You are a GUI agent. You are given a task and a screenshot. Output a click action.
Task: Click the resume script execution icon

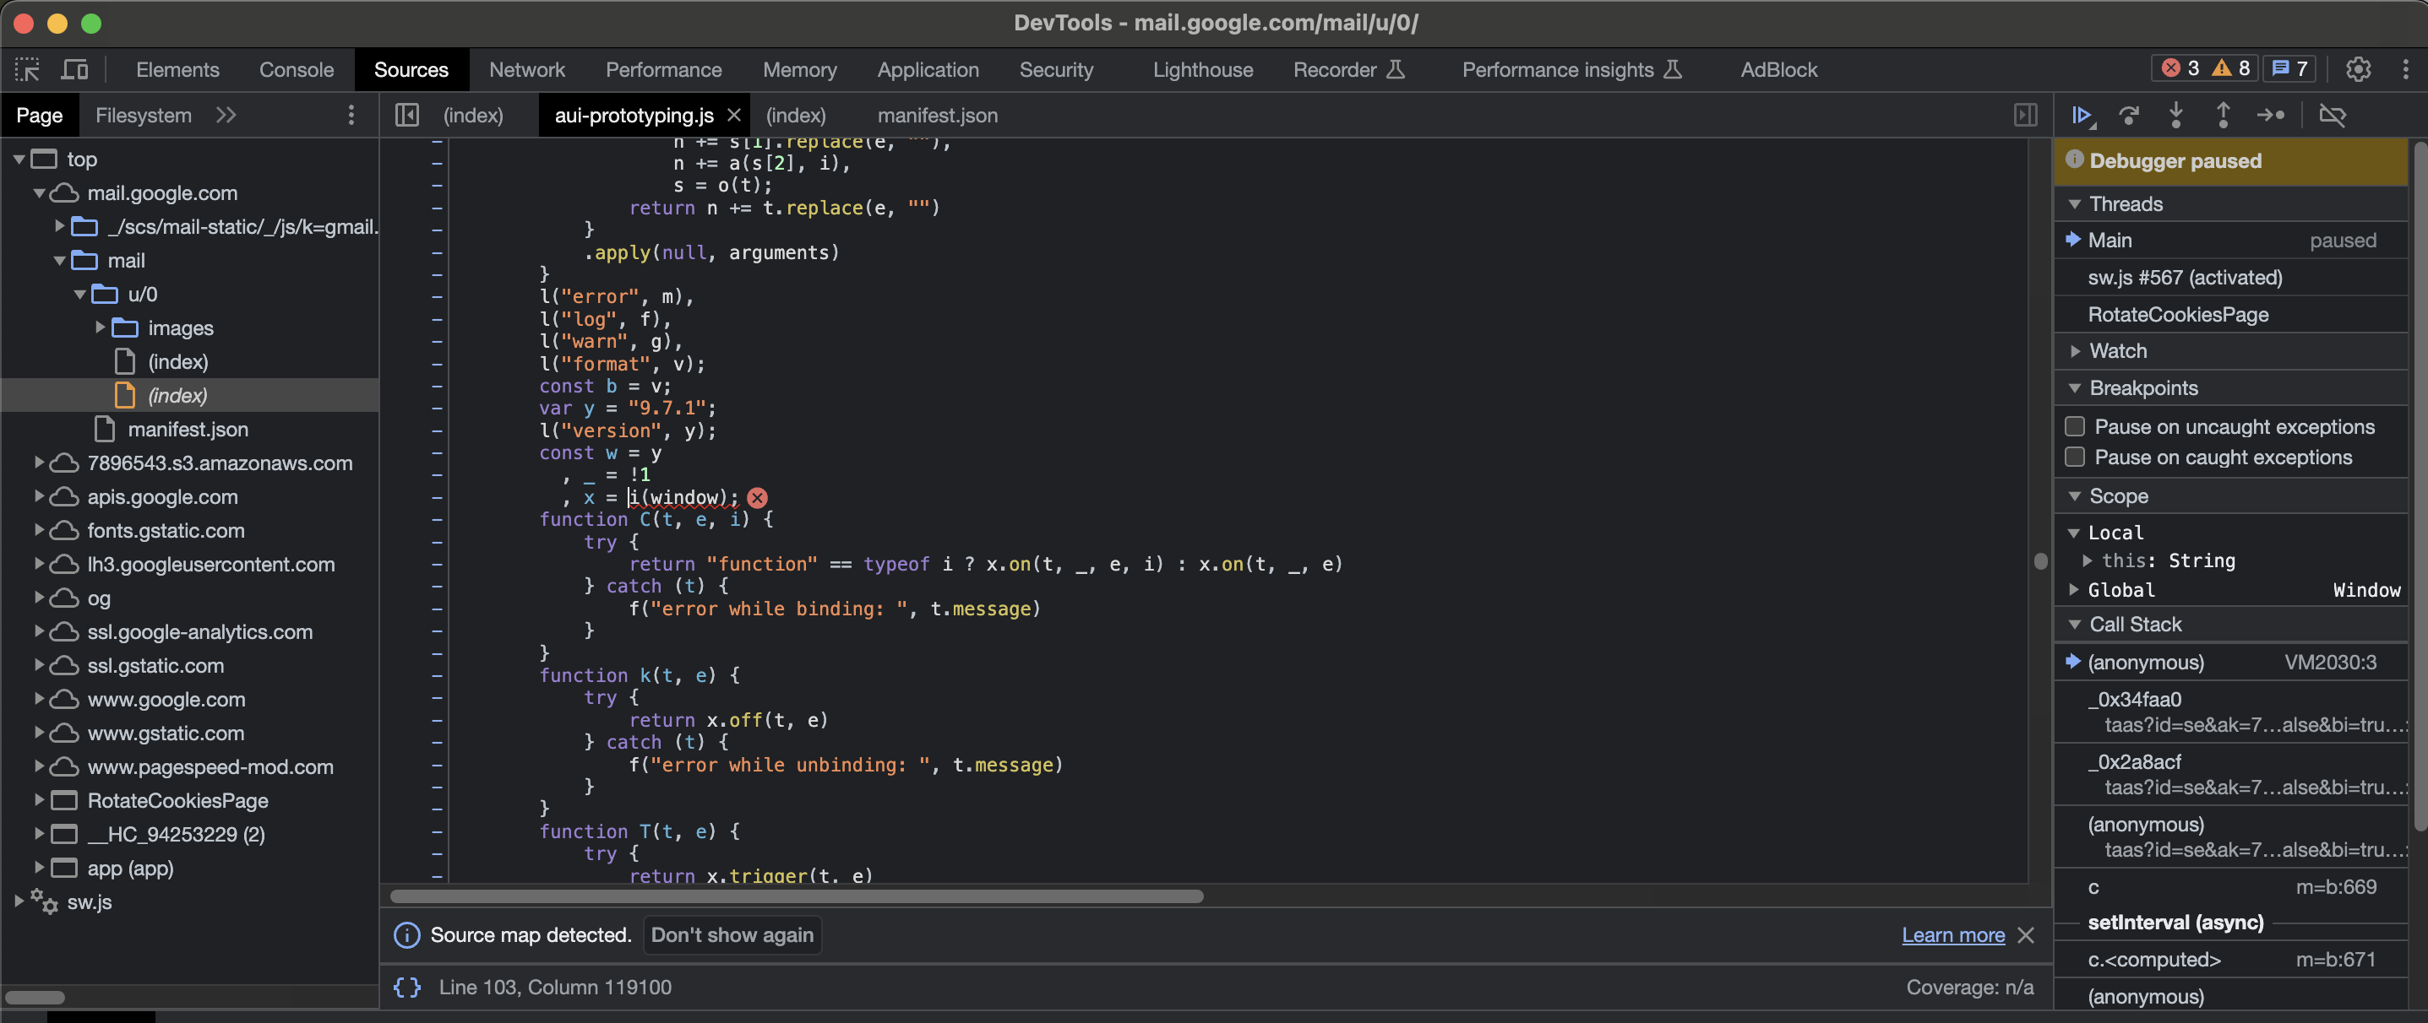coord(2082,115)
